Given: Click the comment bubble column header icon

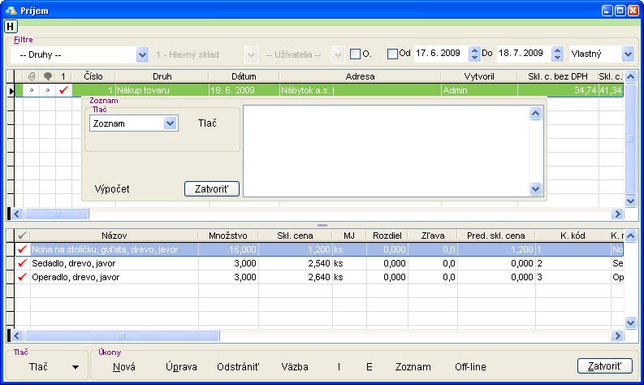Looking at the screenshot, I should (x=48, y=76).
